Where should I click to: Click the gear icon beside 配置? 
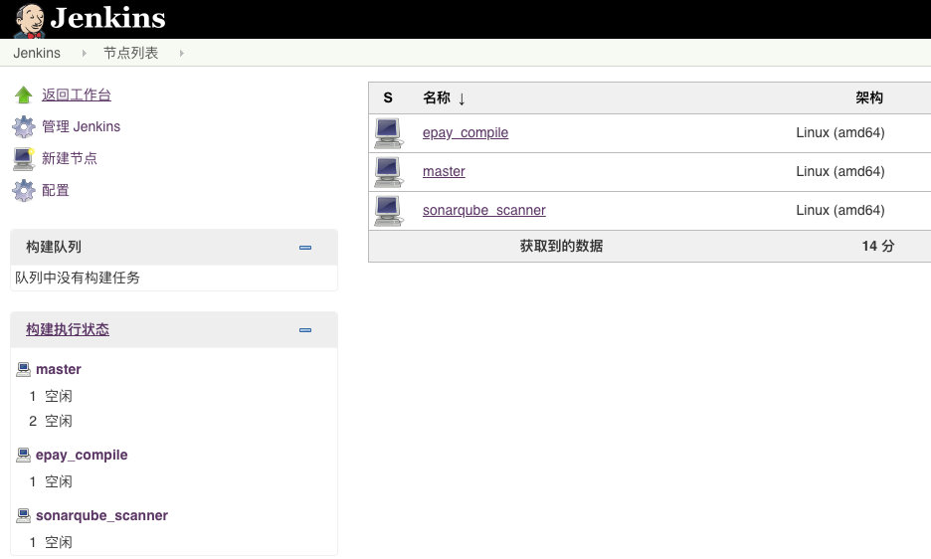click(24, 190)
